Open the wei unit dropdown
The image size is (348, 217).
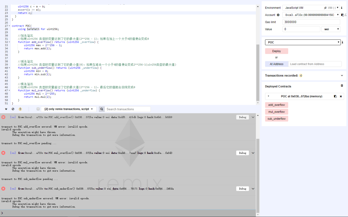[x=331, y=29]
